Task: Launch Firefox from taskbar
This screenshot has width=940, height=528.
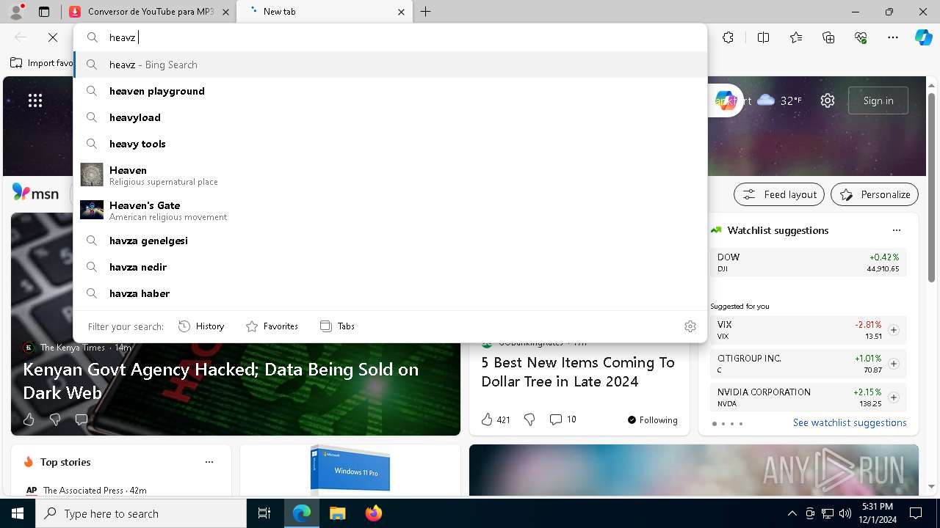Action: click(373, 513)
